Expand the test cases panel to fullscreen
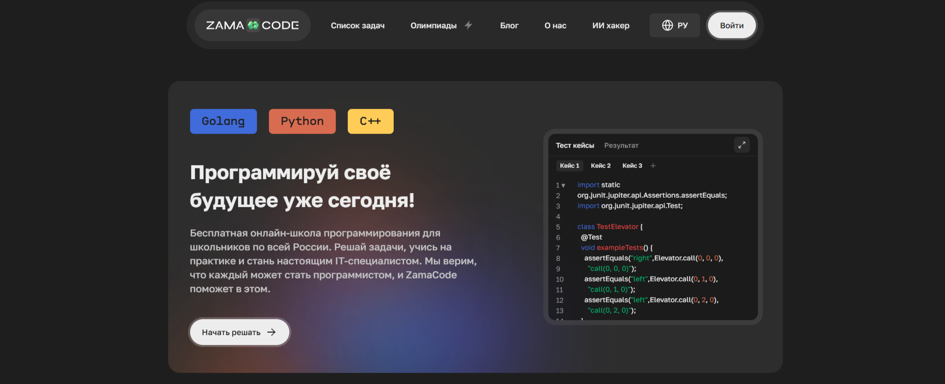 (741, 145)
